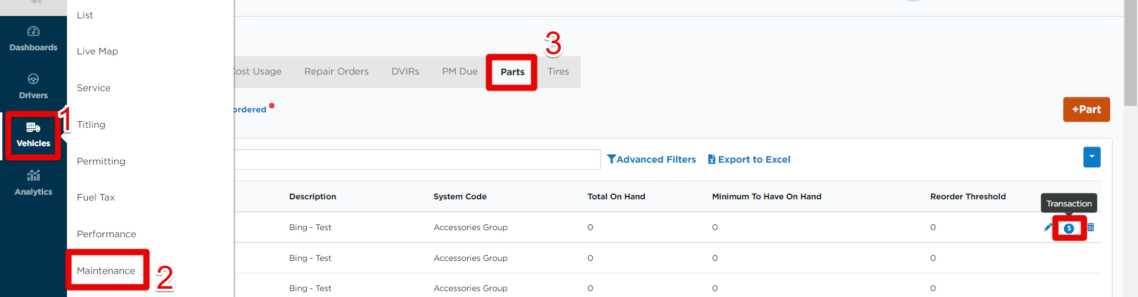Select Maintenance from the Vehicles menu

(x=106, y=270)
